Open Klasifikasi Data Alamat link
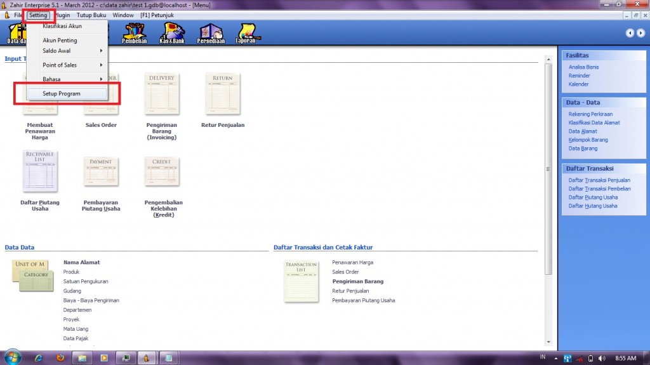Image resolution: width=650 pixels, height=365 pixels. tap(594, 123)
